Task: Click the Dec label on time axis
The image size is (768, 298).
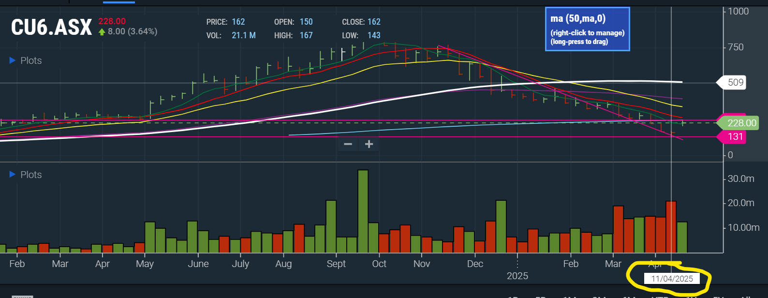Action: point(475,264)
